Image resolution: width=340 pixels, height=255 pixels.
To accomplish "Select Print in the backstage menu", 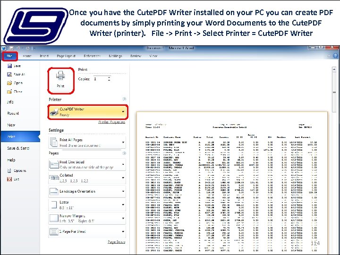I will pos(20,136).
